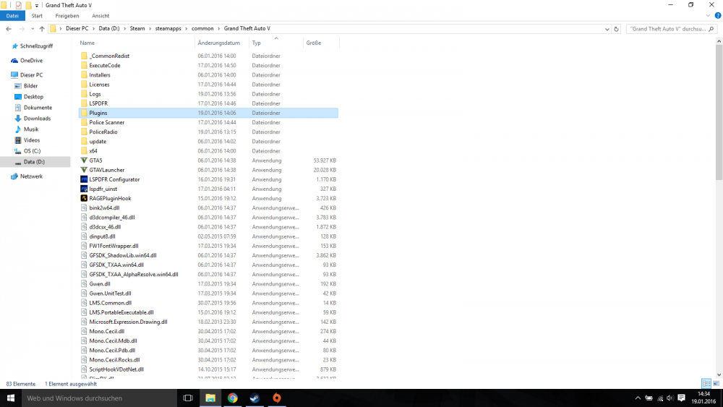
Task: Expand the ribbon with chevron
Action: click(x=708, y=16)
